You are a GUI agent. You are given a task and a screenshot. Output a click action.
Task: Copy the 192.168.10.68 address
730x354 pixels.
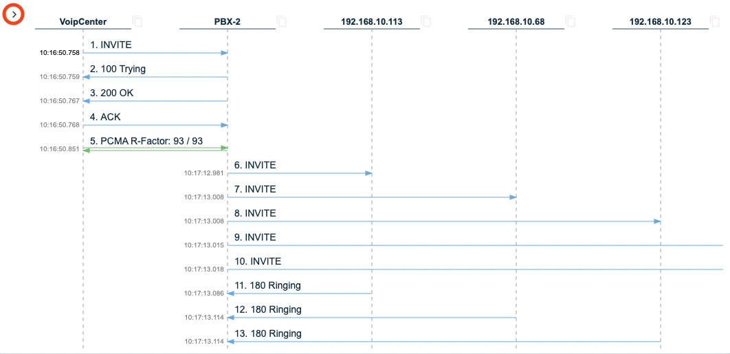571,21
